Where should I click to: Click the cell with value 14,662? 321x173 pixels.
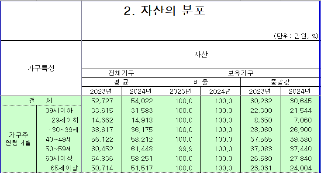pos(101,120)
